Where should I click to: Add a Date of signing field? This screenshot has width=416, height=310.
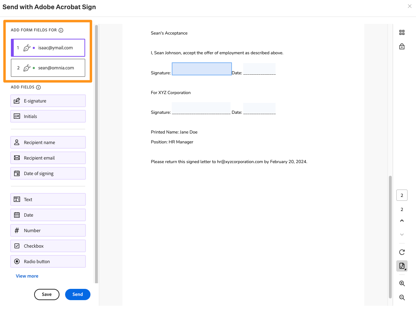(48, 173)
